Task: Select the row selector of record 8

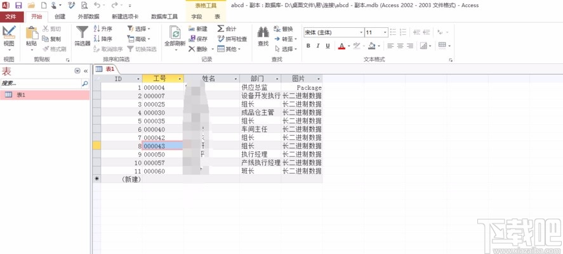Action: pos(97,146)
